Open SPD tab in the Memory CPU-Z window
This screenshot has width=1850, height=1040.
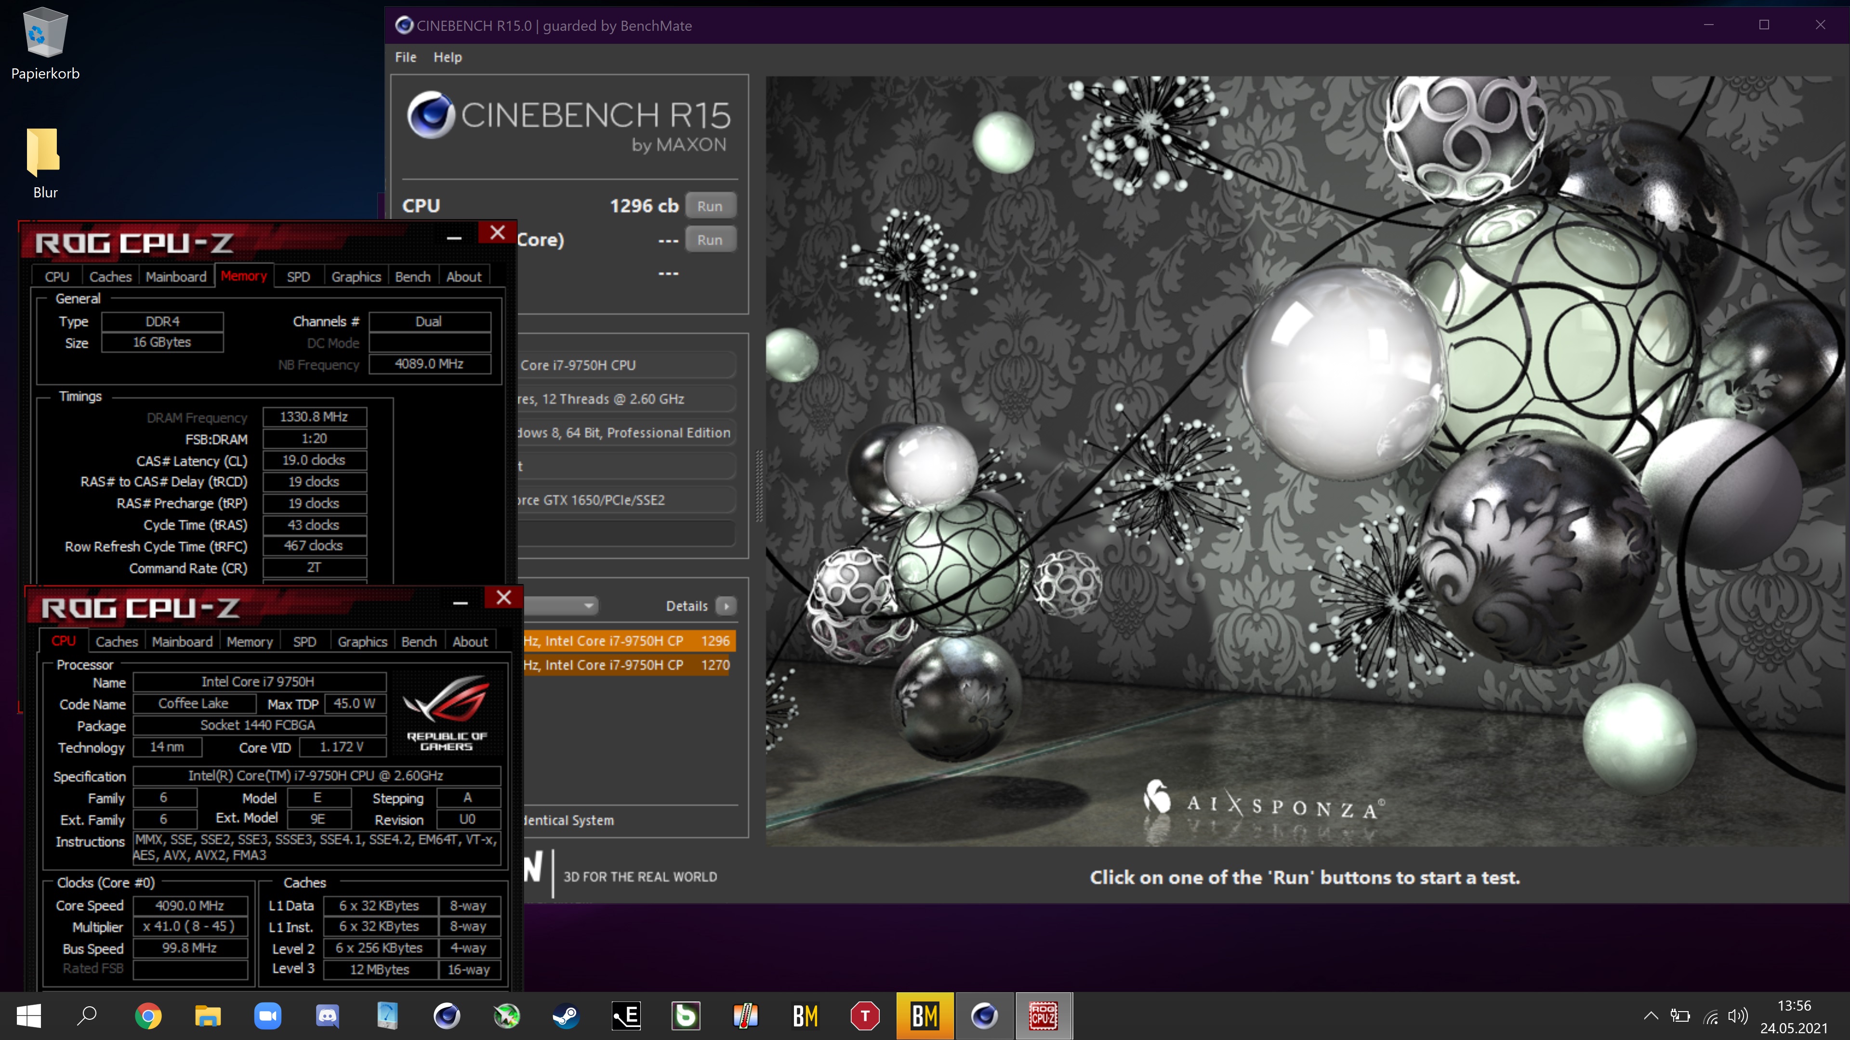299,277
